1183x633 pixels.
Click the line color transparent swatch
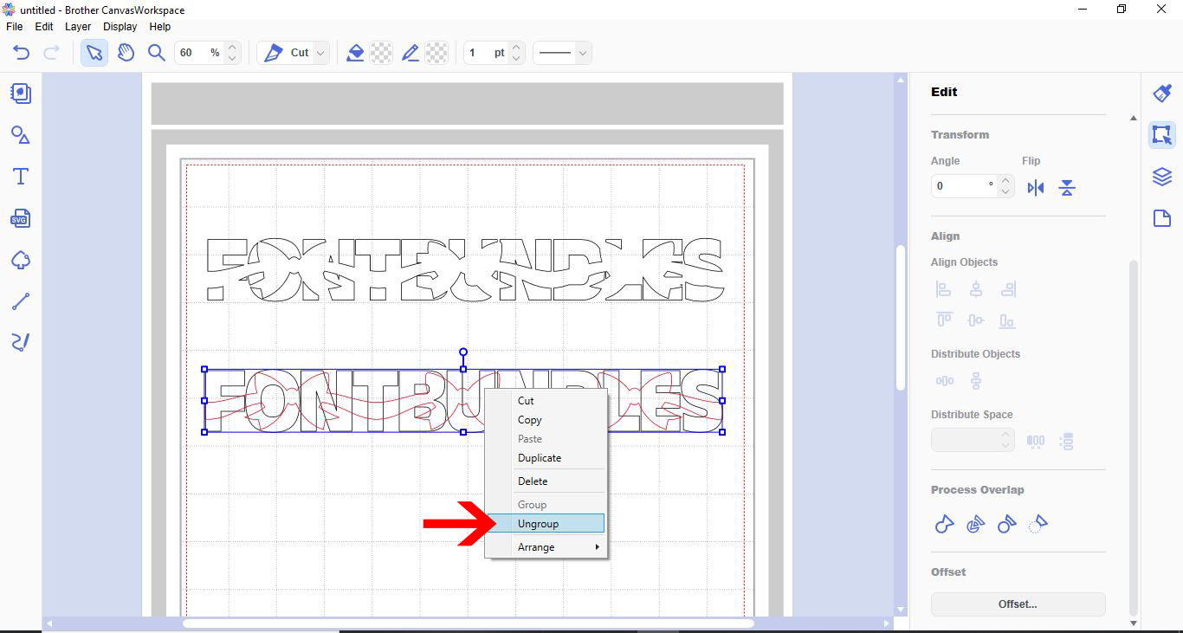[437, 53]
